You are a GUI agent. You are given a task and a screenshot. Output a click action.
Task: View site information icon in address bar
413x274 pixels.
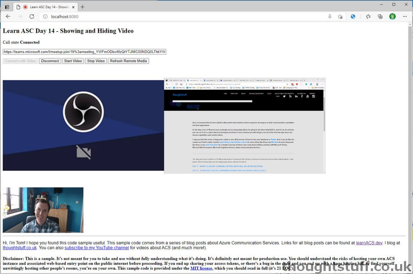click(x=45, y=16)
